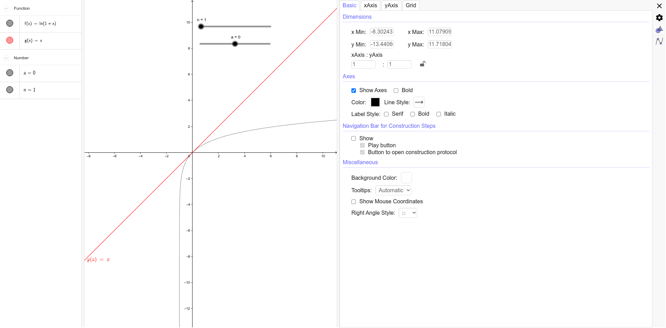Click the a slider handle

point(235,44)
